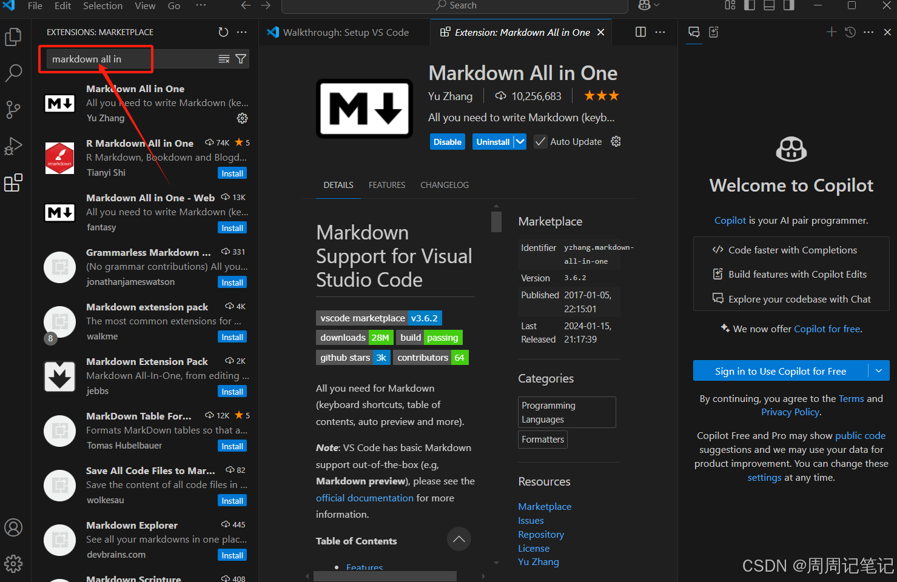Open Copilot panel more actions

coord(868,32)
